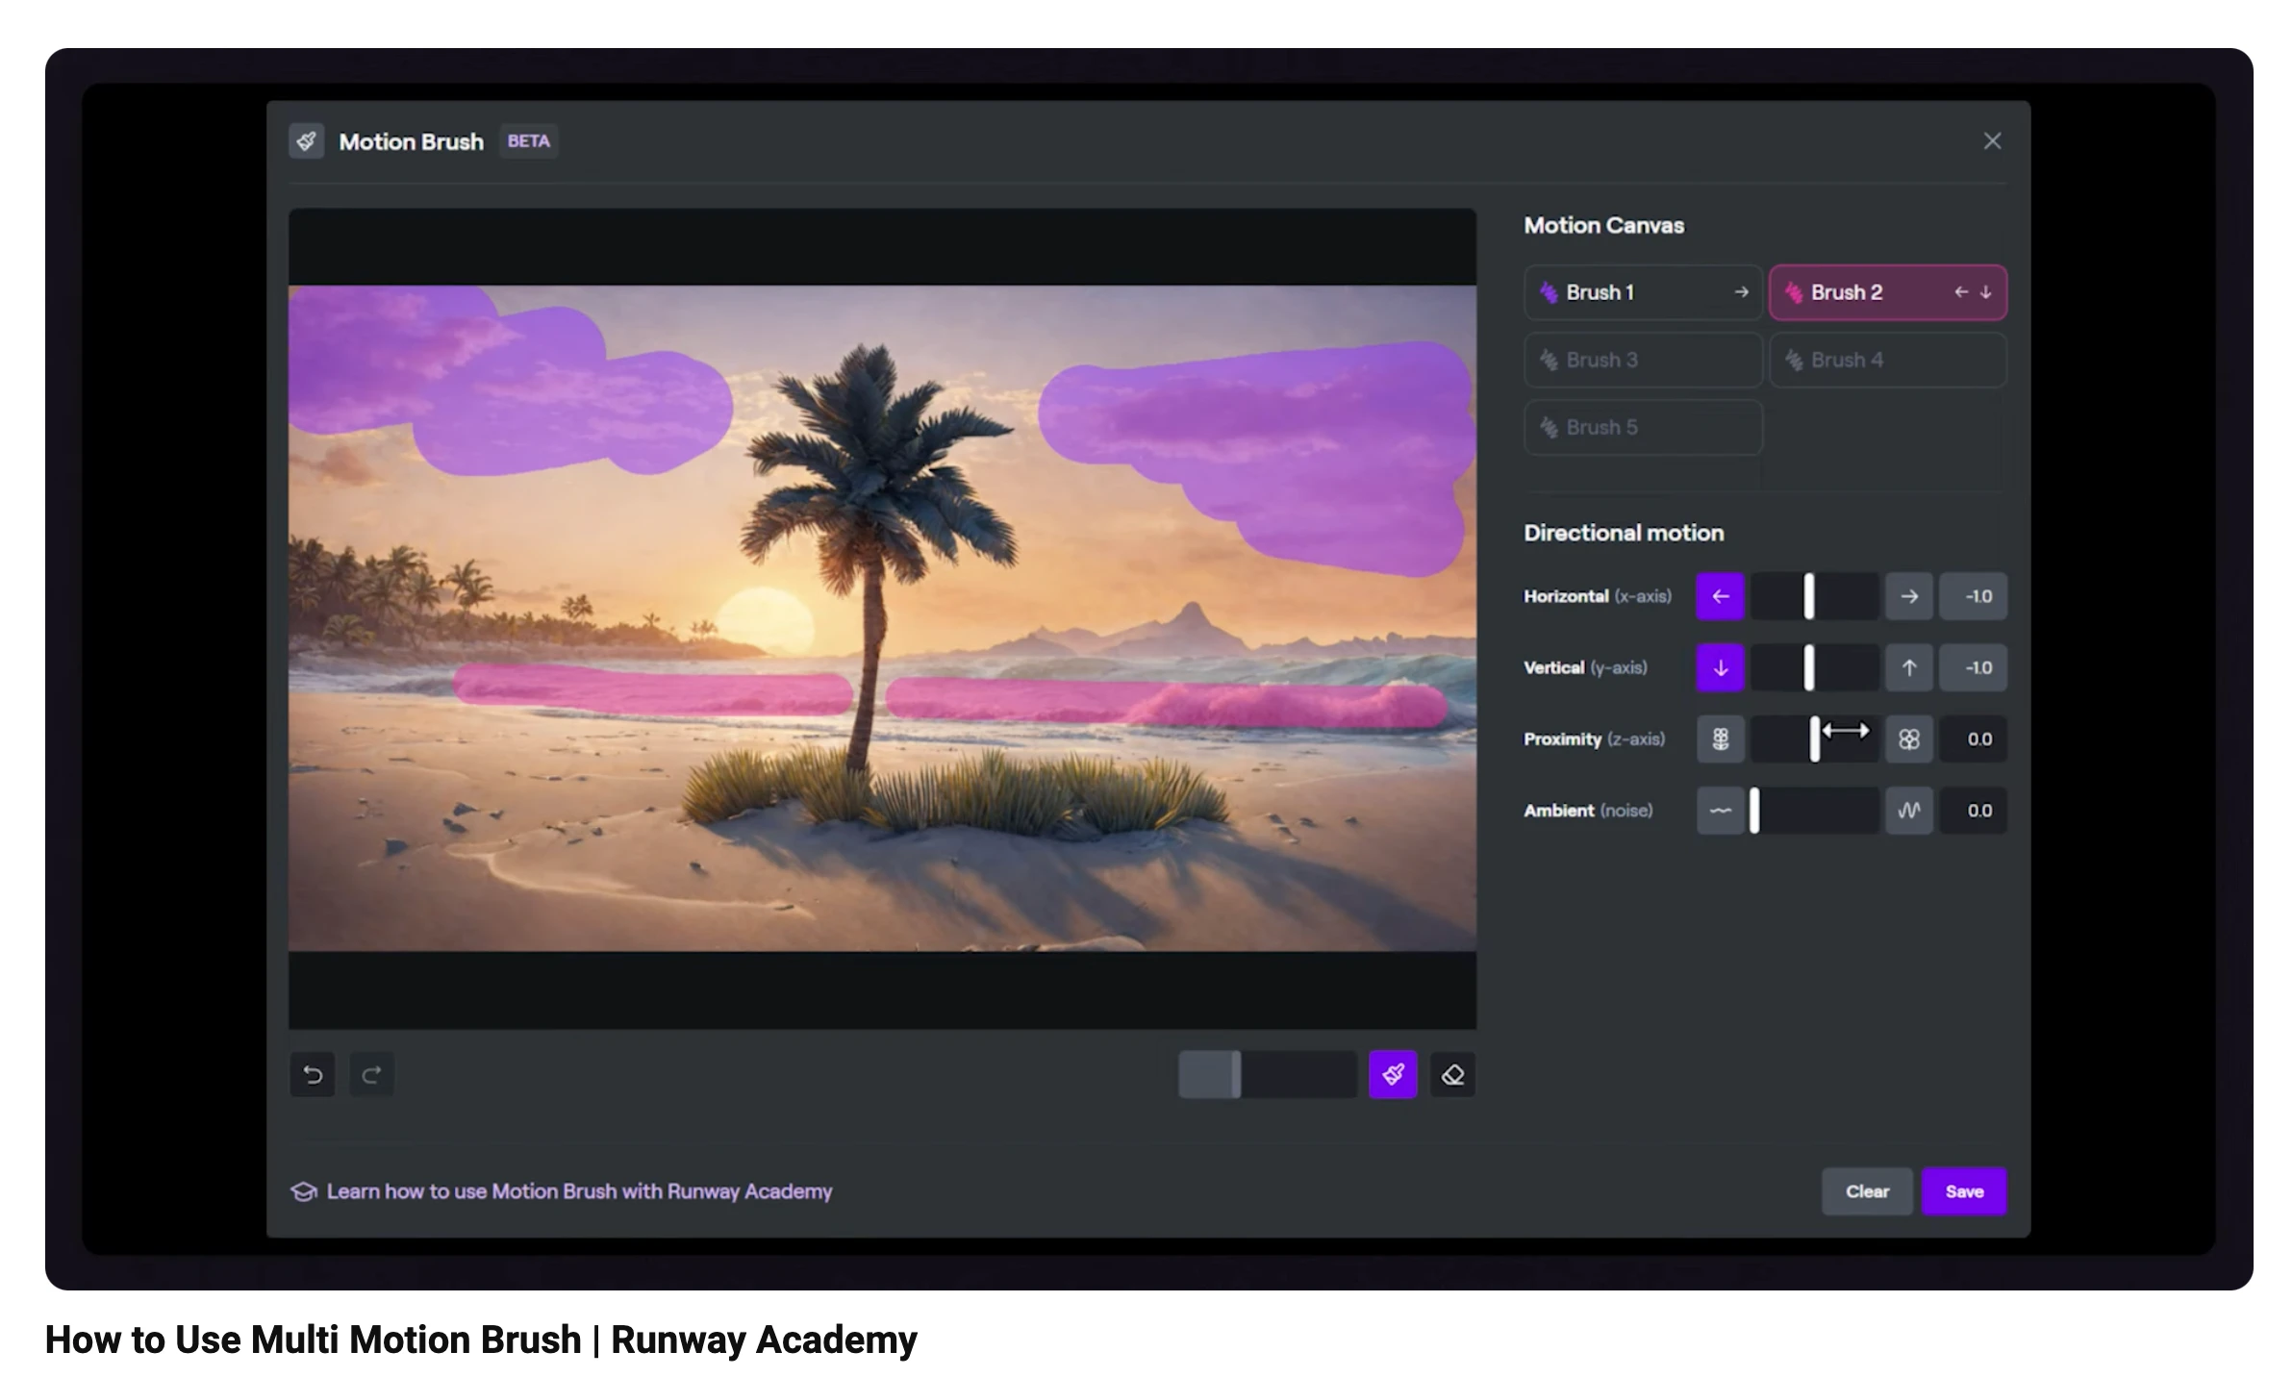Click the Clear button
This screenshot has height=1377, width=2293.
[1866, 1191]
